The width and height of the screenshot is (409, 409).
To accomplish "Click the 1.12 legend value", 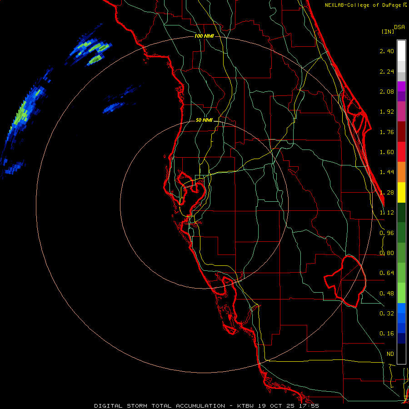I will [387, 213].
